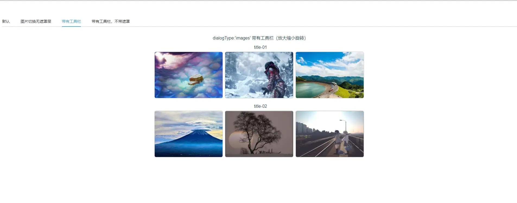Click the floating island in cloud painting
This screenshot has width=517, height=203.
pos(196,79)
